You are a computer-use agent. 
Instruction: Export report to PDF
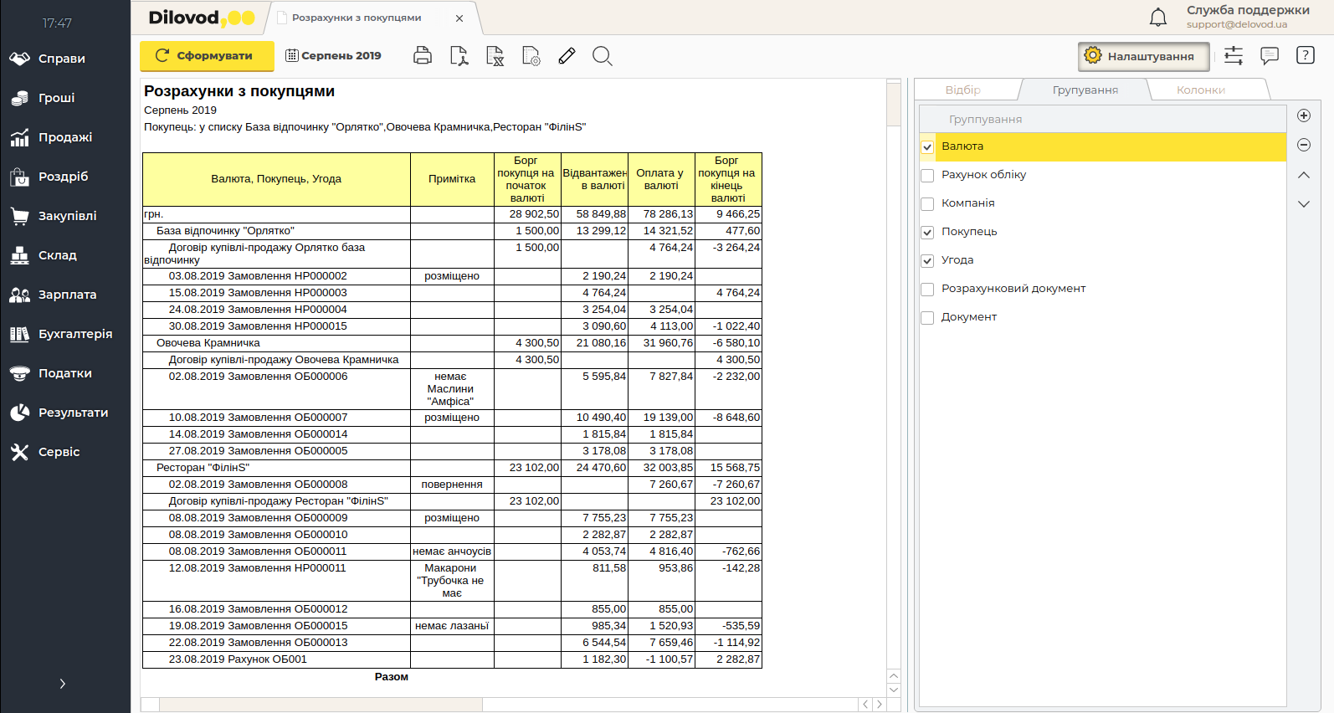click(459, 56)
